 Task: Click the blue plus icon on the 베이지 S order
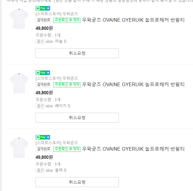[48, 73]
